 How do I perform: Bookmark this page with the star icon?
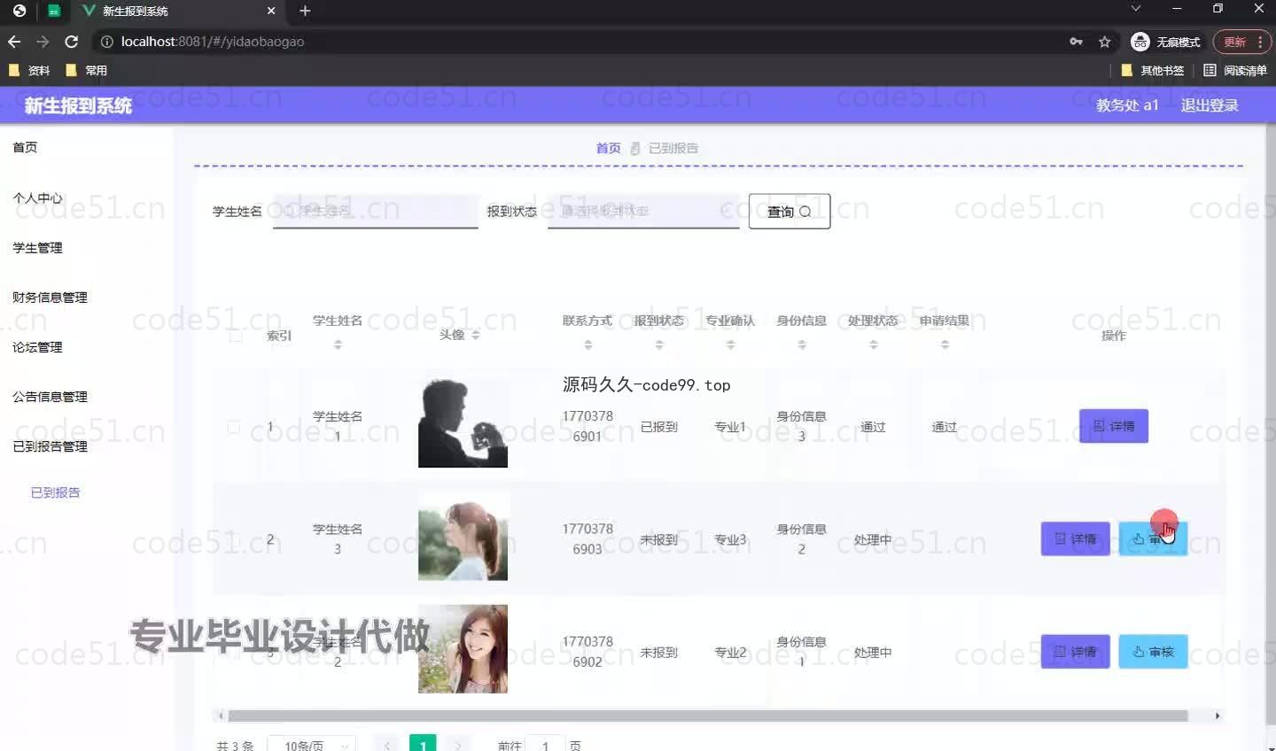1104,42
